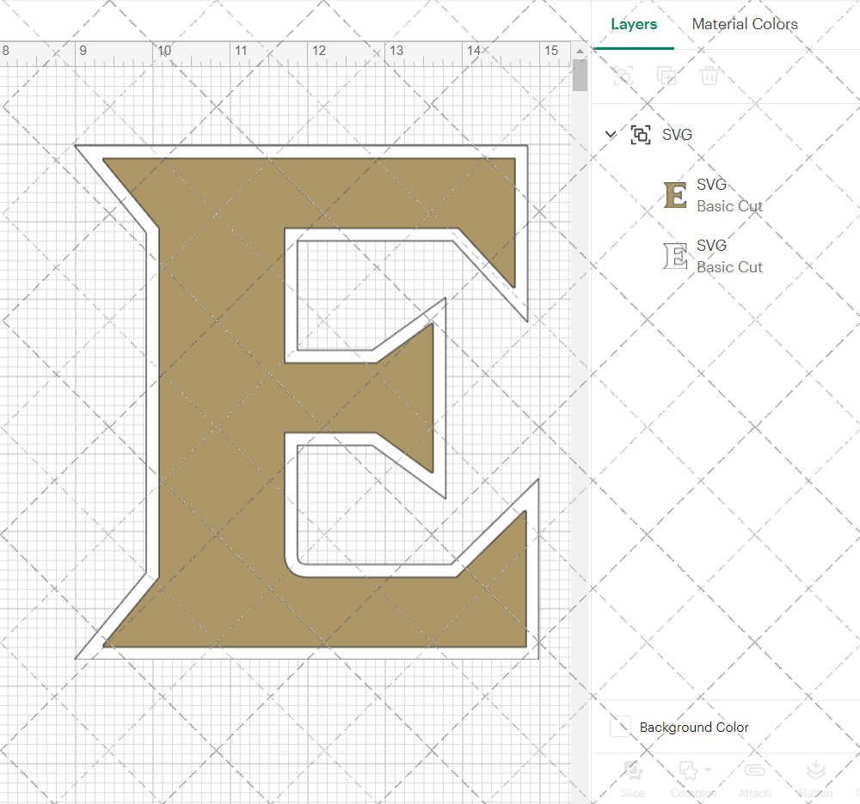
Task: Click the second layer's Basic Cut text
Action: 729,267
